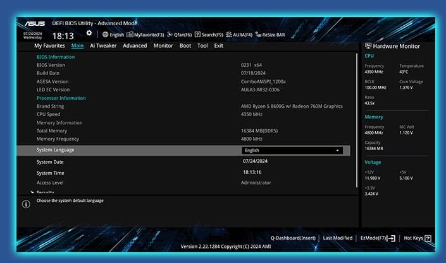Go to the Boot tab
The width and height of the screenshot is (446, 263).
coord(185,45)
